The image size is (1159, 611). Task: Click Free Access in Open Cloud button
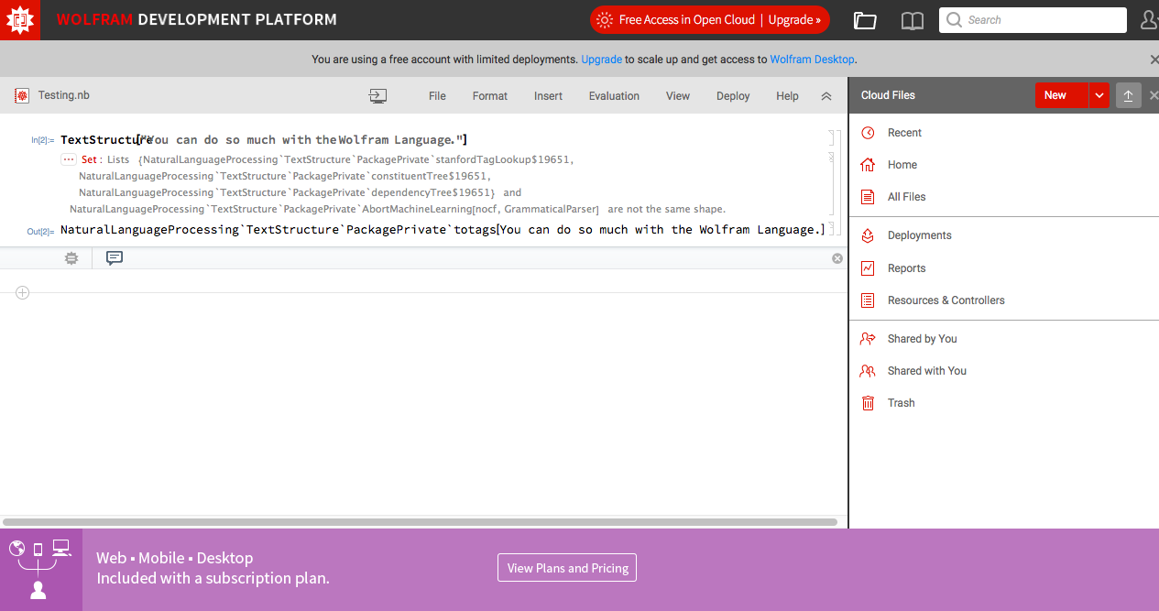[x=710, y=19]
